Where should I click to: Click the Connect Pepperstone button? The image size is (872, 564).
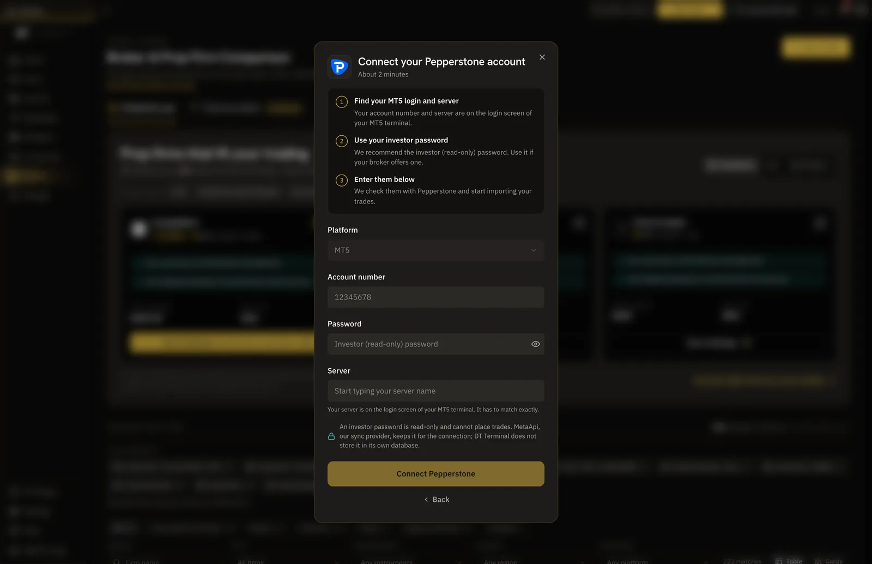[436, 474]
